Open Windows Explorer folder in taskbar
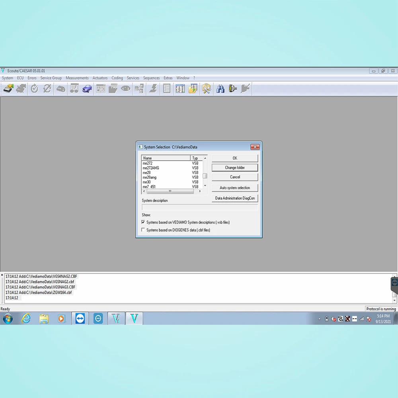The width and height of the screenshot is (398, 398). 44,318
